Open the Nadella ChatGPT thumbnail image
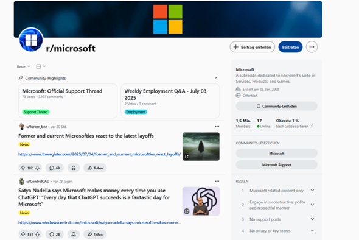Image resolution: width=359 pixels, height=240 pixels. (201, 201)
